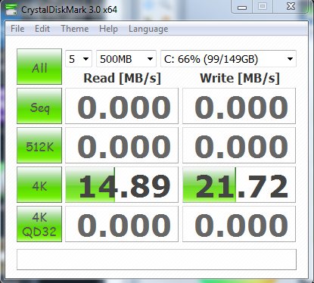Minimize the CrystalDiskMark window

coord(242,7)
